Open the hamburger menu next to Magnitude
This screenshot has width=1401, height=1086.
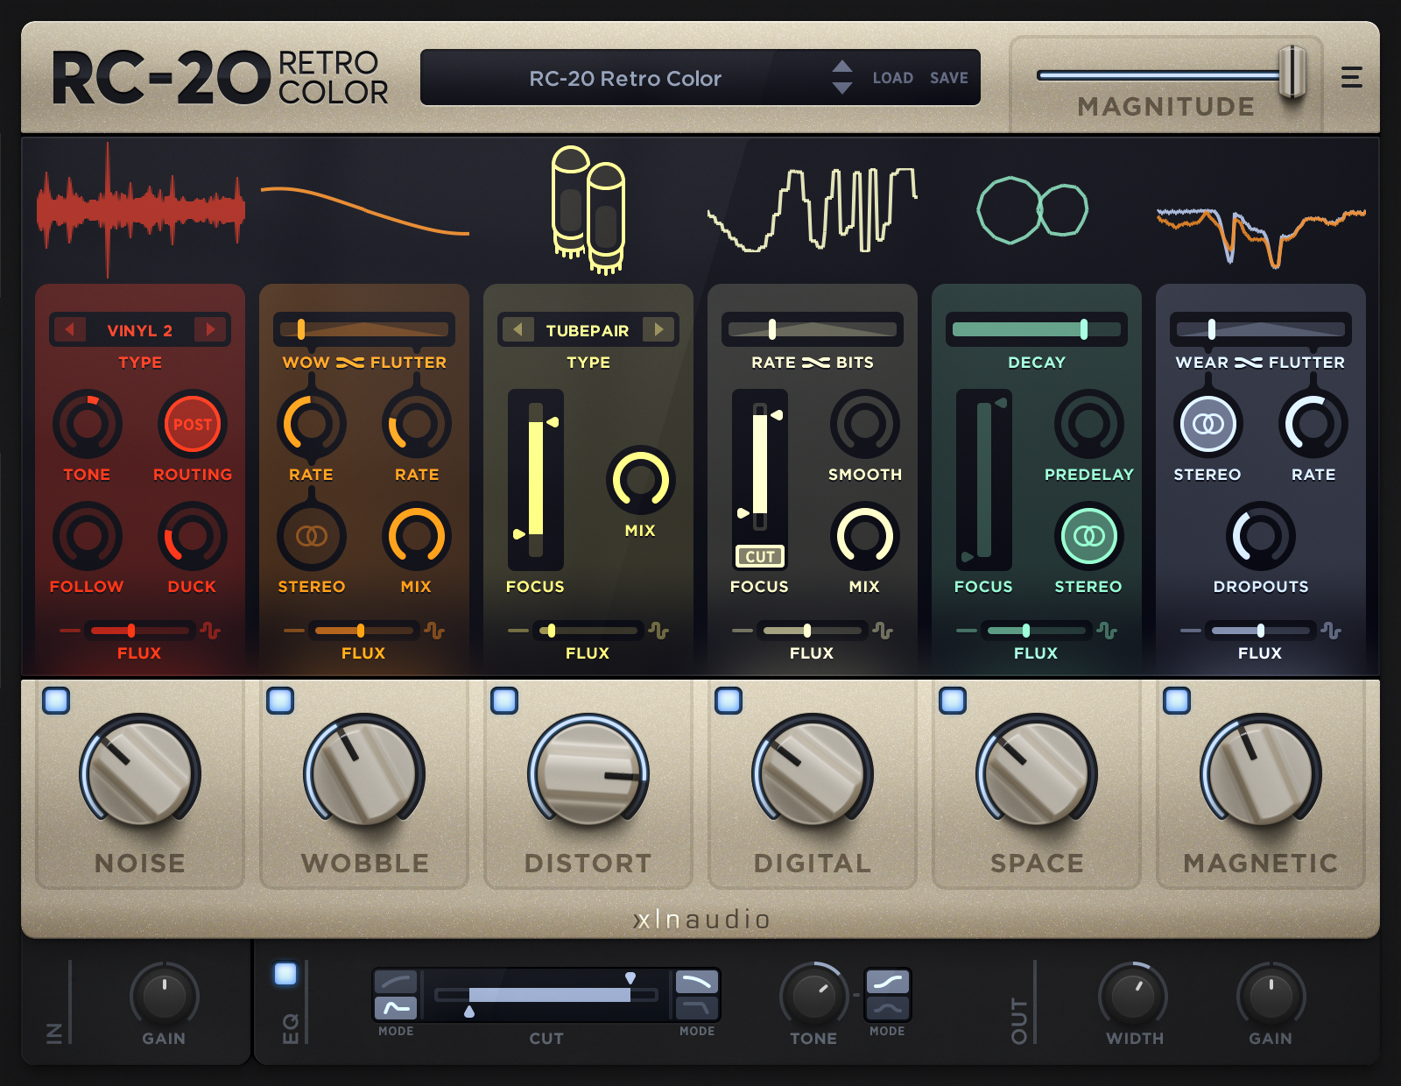pos(1351,77)
